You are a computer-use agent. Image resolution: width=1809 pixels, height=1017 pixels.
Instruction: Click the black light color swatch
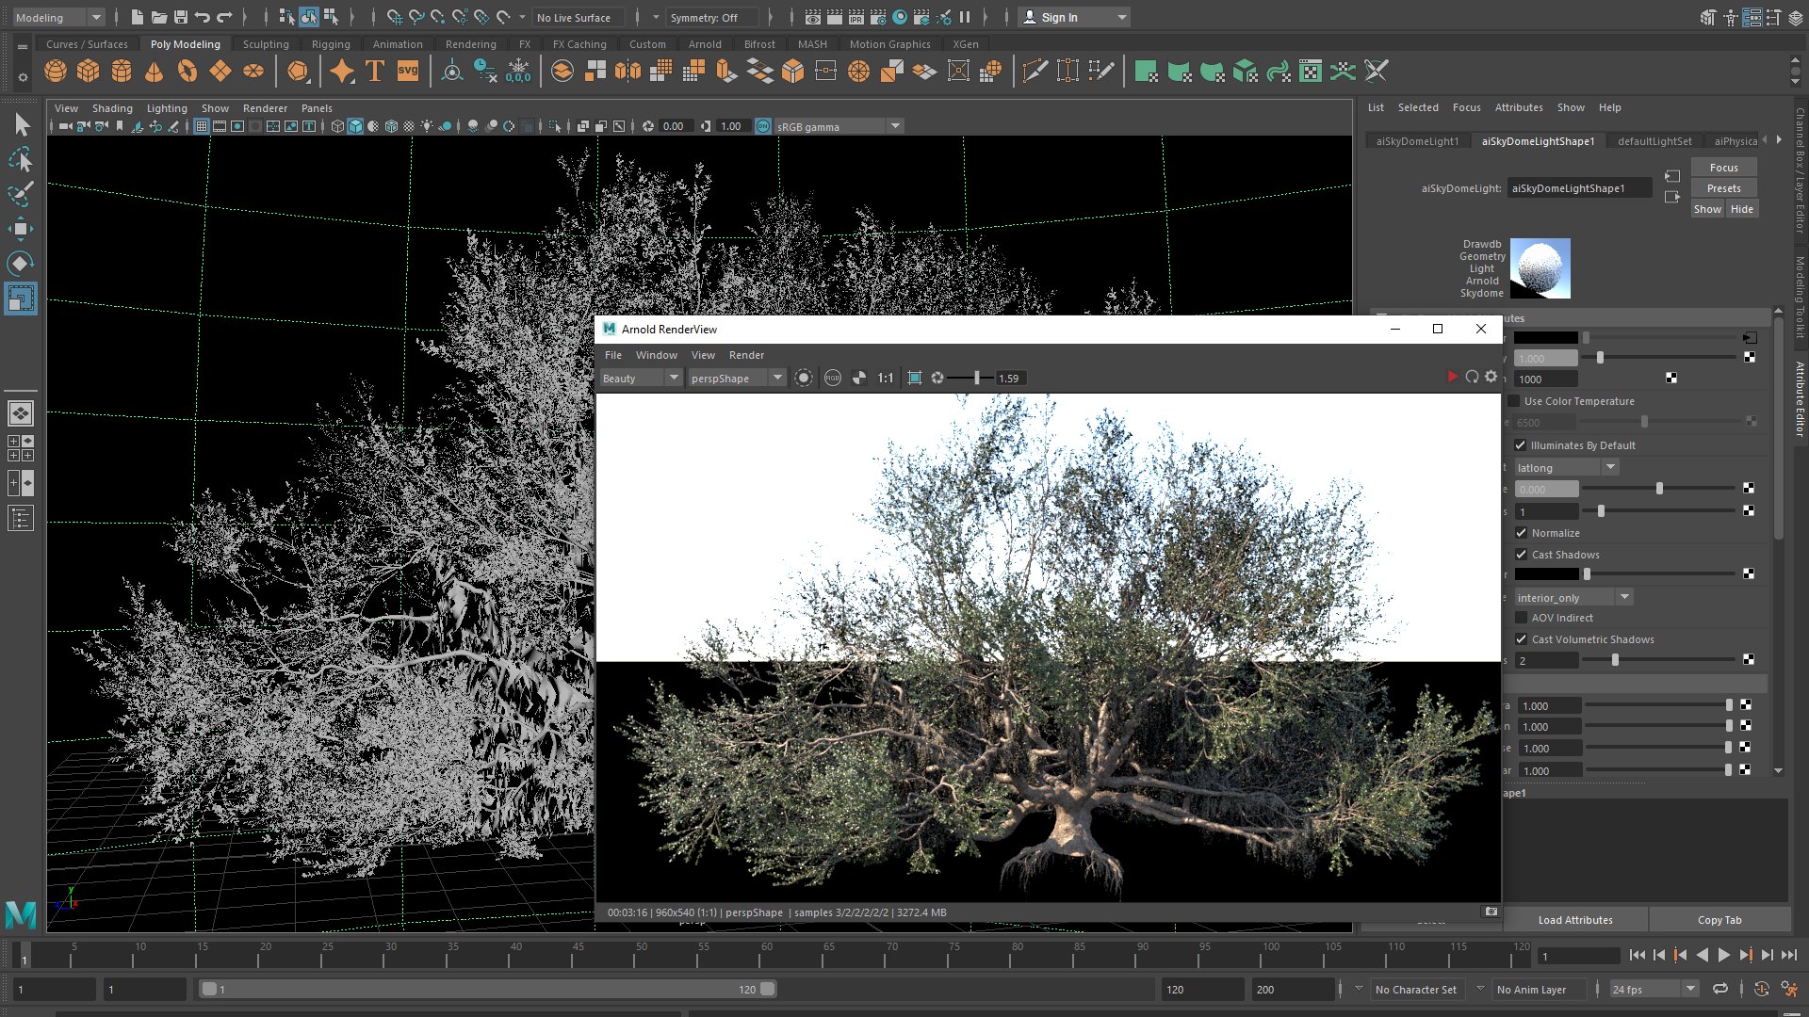click(x=1545, y=337)
